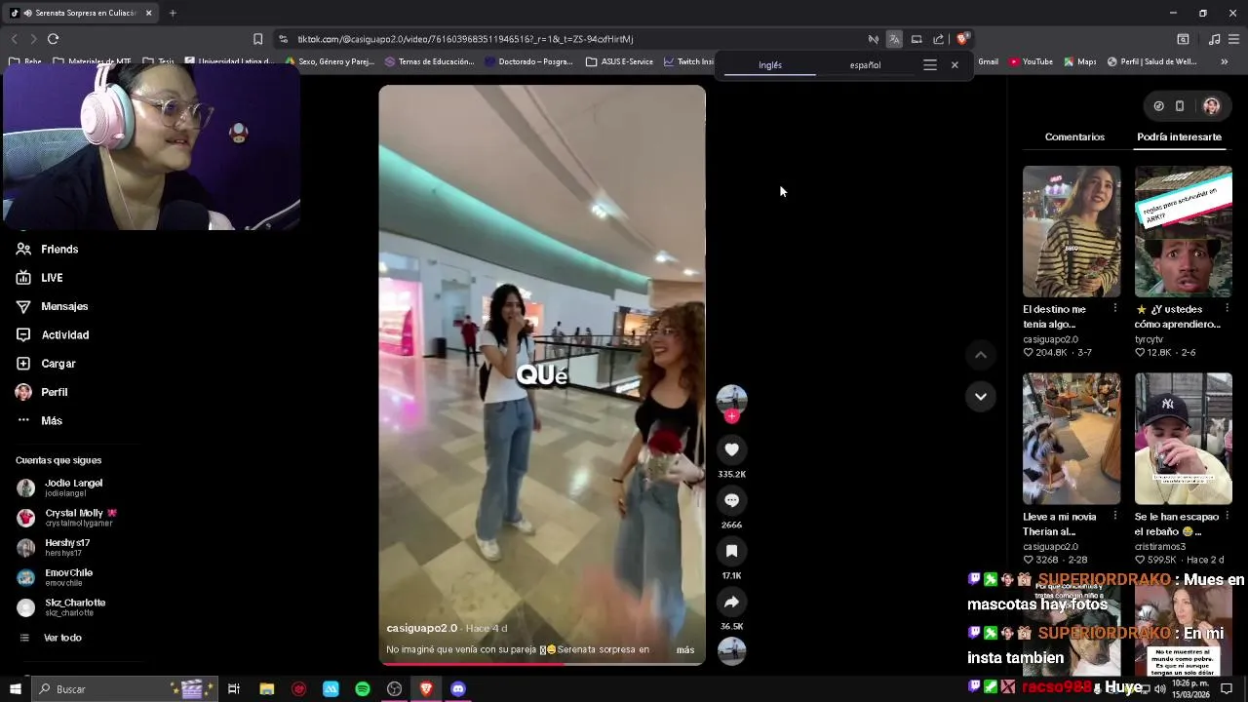Reload the page
Screen dimensions: 1248x702
click(53, 39)
